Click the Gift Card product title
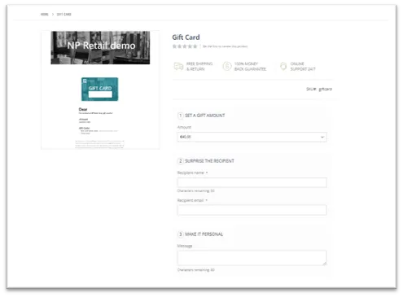The width and height of the screenshot is (403, 297). tap(186, 37)
